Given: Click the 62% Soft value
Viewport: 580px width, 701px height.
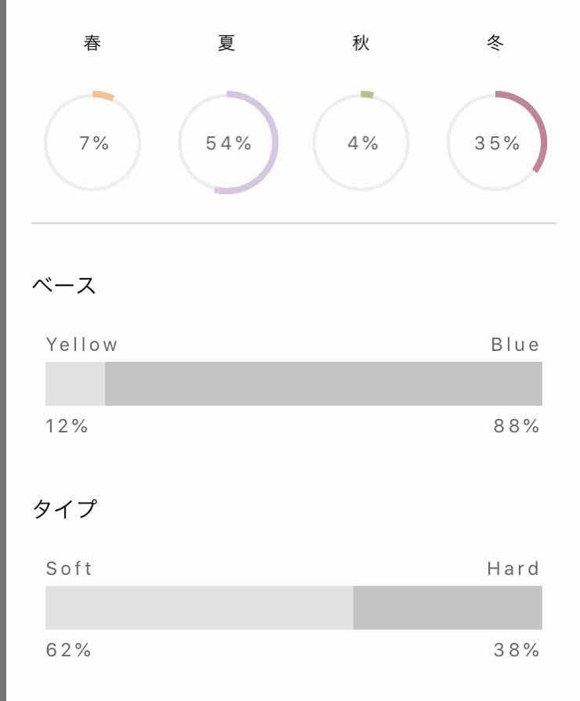Looking at the screenshot, I should coord(69,650).
